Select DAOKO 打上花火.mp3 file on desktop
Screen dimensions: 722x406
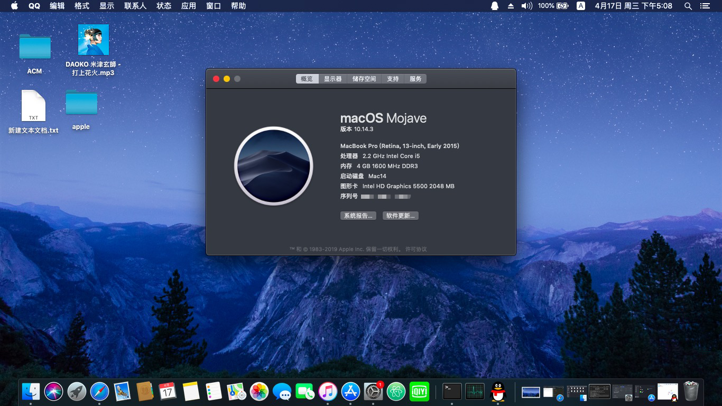click(x=93, y=50)
